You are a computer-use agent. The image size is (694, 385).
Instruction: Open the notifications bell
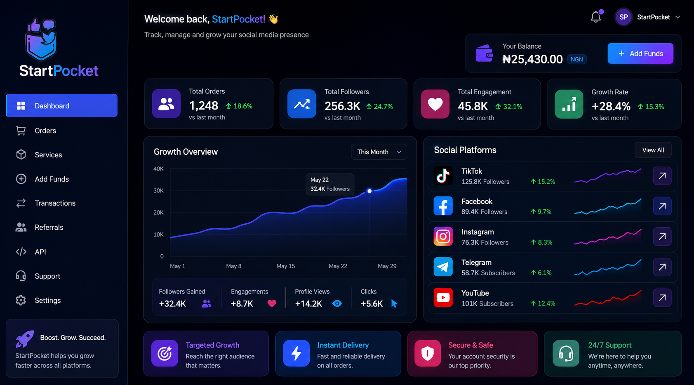tap(596, 17)
